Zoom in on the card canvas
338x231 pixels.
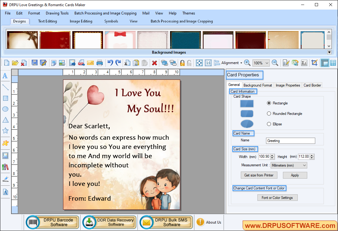coord(247,63)
